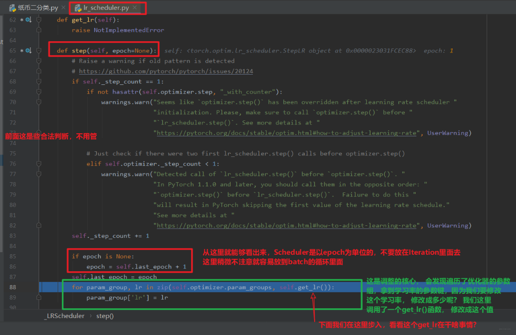
Task: Click the fold end marker on line 89
Action: coord(39,297)
